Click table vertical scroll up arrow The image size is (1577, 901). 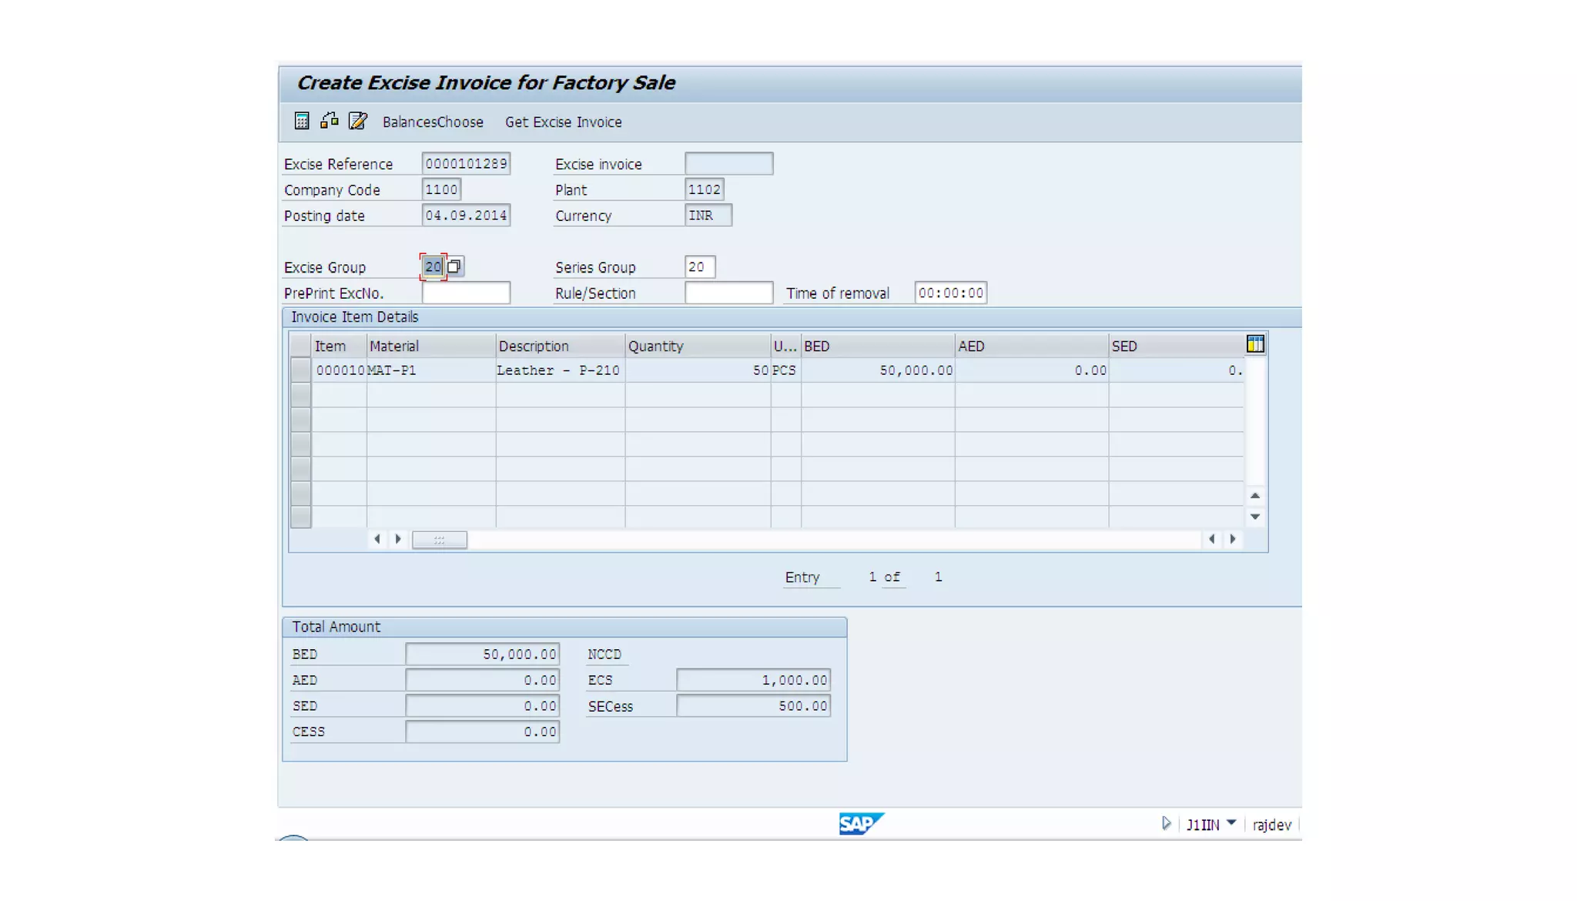coord(1255,495)
